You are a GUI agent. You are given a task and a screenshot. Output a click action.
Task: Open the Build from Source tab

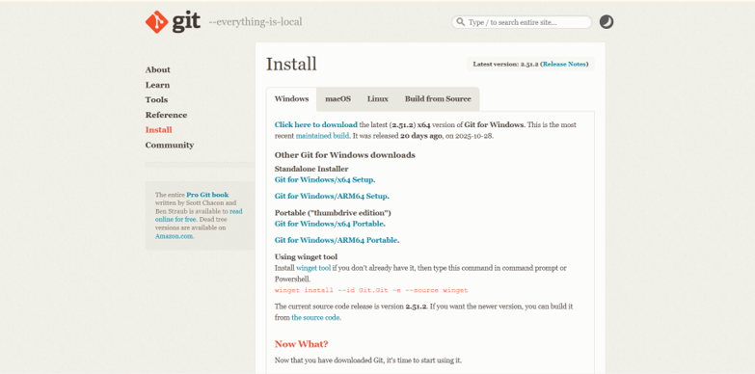click(x=438, y=99)
